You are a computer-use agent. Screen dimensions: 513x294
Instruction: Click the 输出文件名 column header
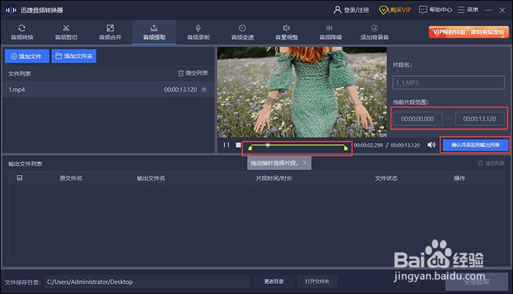click(x=151, y=178)
